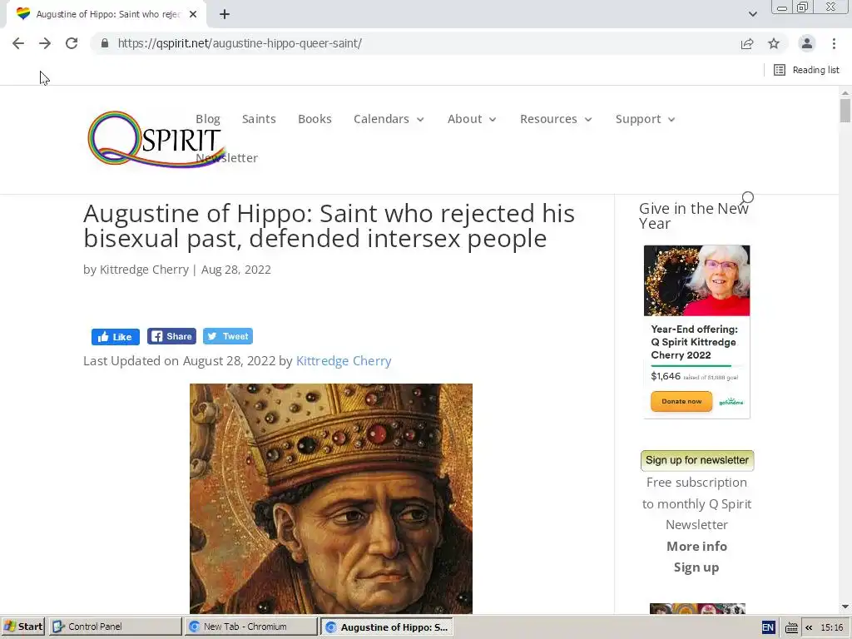Click the on-screen keyboard tray icon
The image size is (852, 639).
pyautogui.click(x=791, y=627)
